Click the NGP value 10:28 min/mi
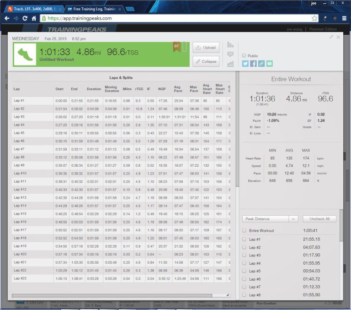Viewport: 351px width, 310px height. (277, 114)
